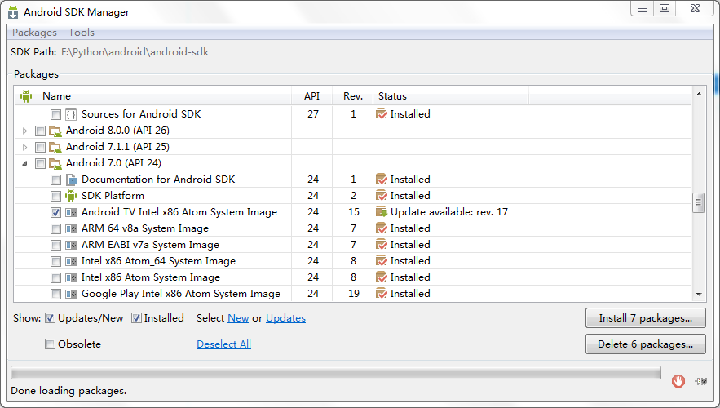Open the Packages menu
The width and height of the screenshot is (720, 408).
[34, 33]
